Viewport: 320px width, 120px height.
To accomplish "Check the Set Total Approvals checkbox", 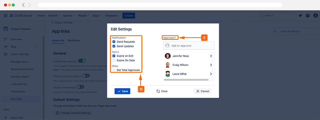I will point(114,70).
